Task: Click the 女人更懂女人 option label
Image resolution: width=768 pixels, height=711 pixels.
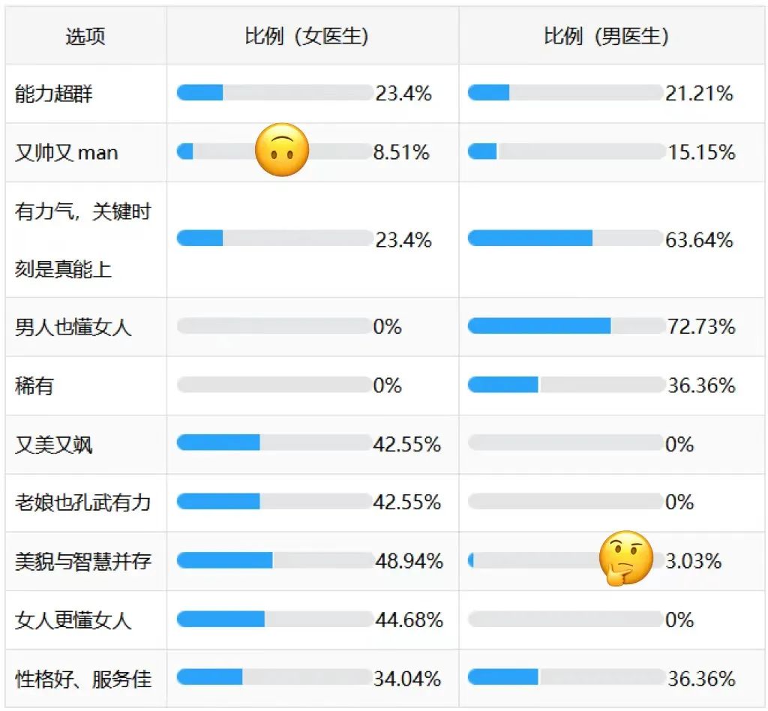Action: (73, 620)
